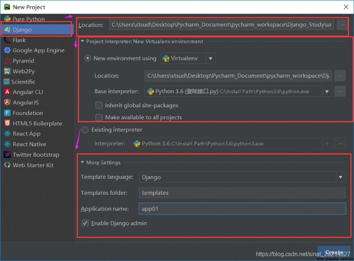Select the New environment using radio button
The image size is (354, 261).
(88, 58)
